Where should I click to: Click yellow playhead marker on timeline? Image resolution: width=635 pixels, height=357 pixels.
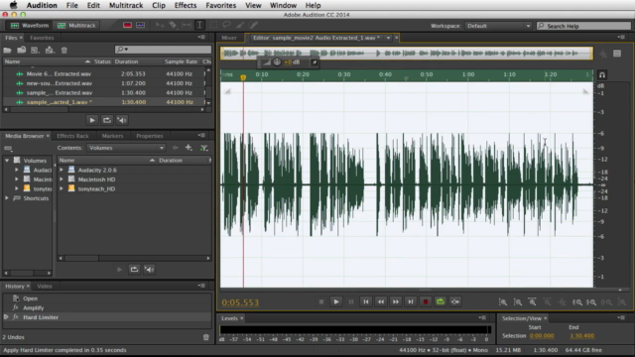[243, 77]
